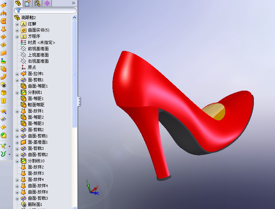Expand the 曲面-放样8 feature

point(17,192)
